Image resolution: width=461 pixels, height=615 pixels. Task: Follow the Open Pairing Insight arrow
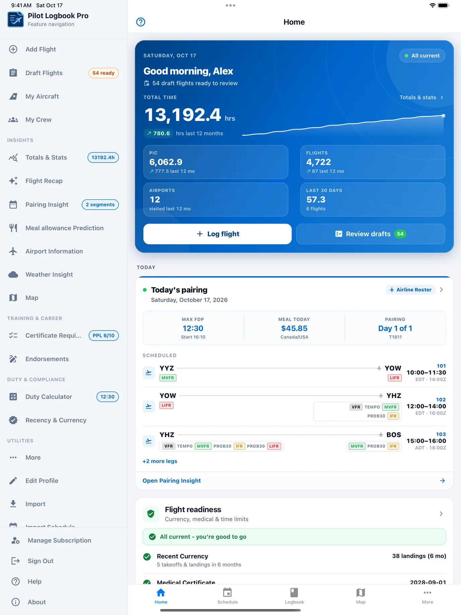click(x=442, y=481)
